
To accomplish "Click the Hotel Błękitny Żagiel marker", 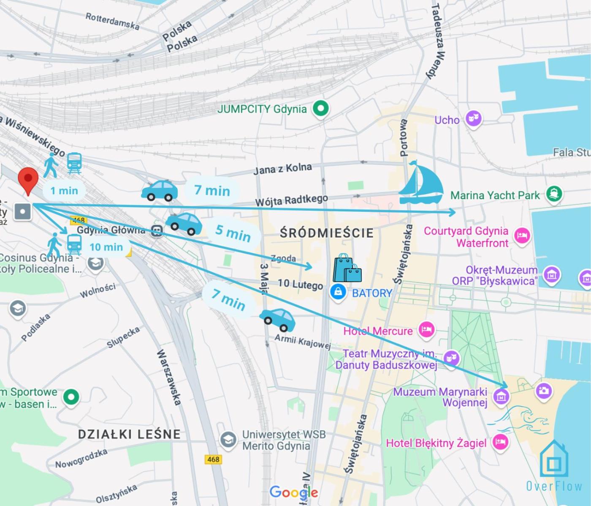I will pyautogui.click(x=501, y=443).
